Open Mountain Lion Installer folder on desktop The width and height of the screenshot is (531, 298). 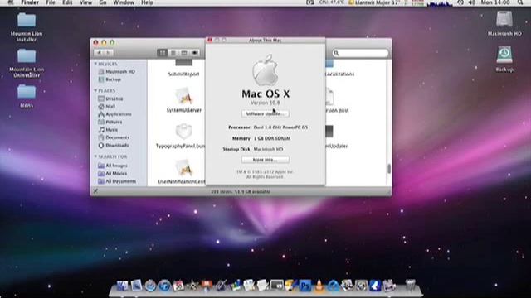pos(27,27)
